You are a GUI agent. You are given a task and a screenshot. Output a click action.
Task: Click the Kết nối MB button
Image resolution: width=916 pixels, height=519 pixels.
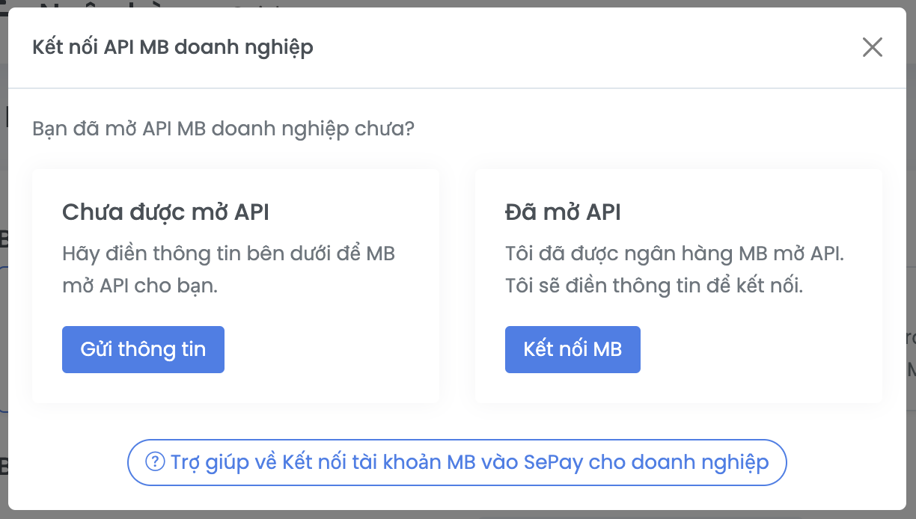pyautogui.click(x=572, y=349)
